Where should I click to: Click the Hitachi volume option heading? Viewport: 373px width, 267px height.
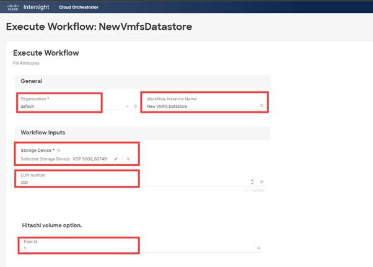52,225
